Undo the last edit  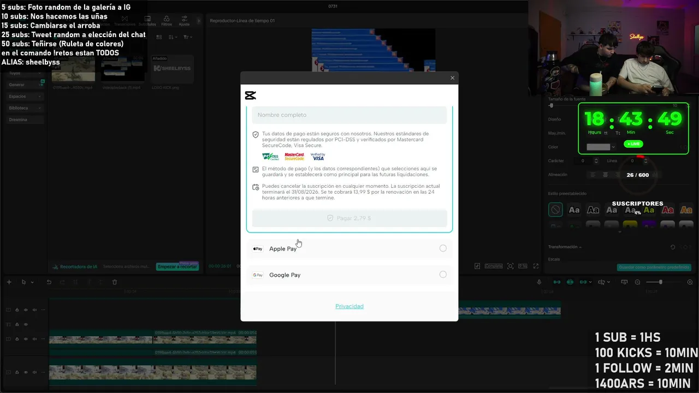[x=49, y=282]
